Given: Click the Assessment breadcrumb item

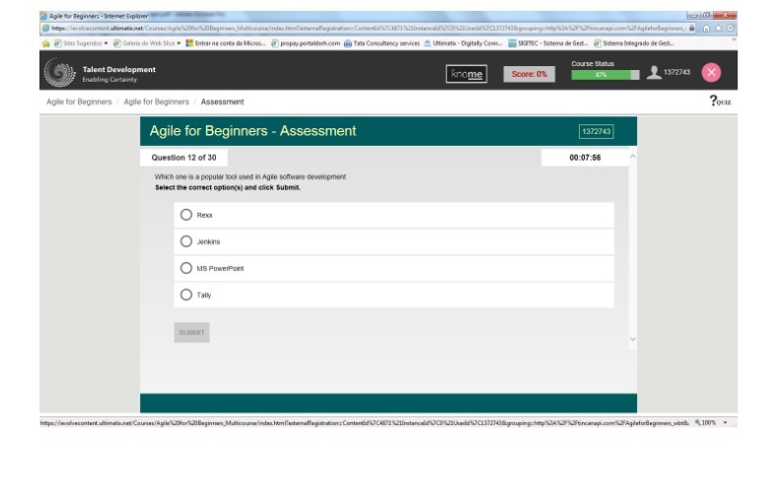Looking at the screenshot, I should (x=222, y=102).
